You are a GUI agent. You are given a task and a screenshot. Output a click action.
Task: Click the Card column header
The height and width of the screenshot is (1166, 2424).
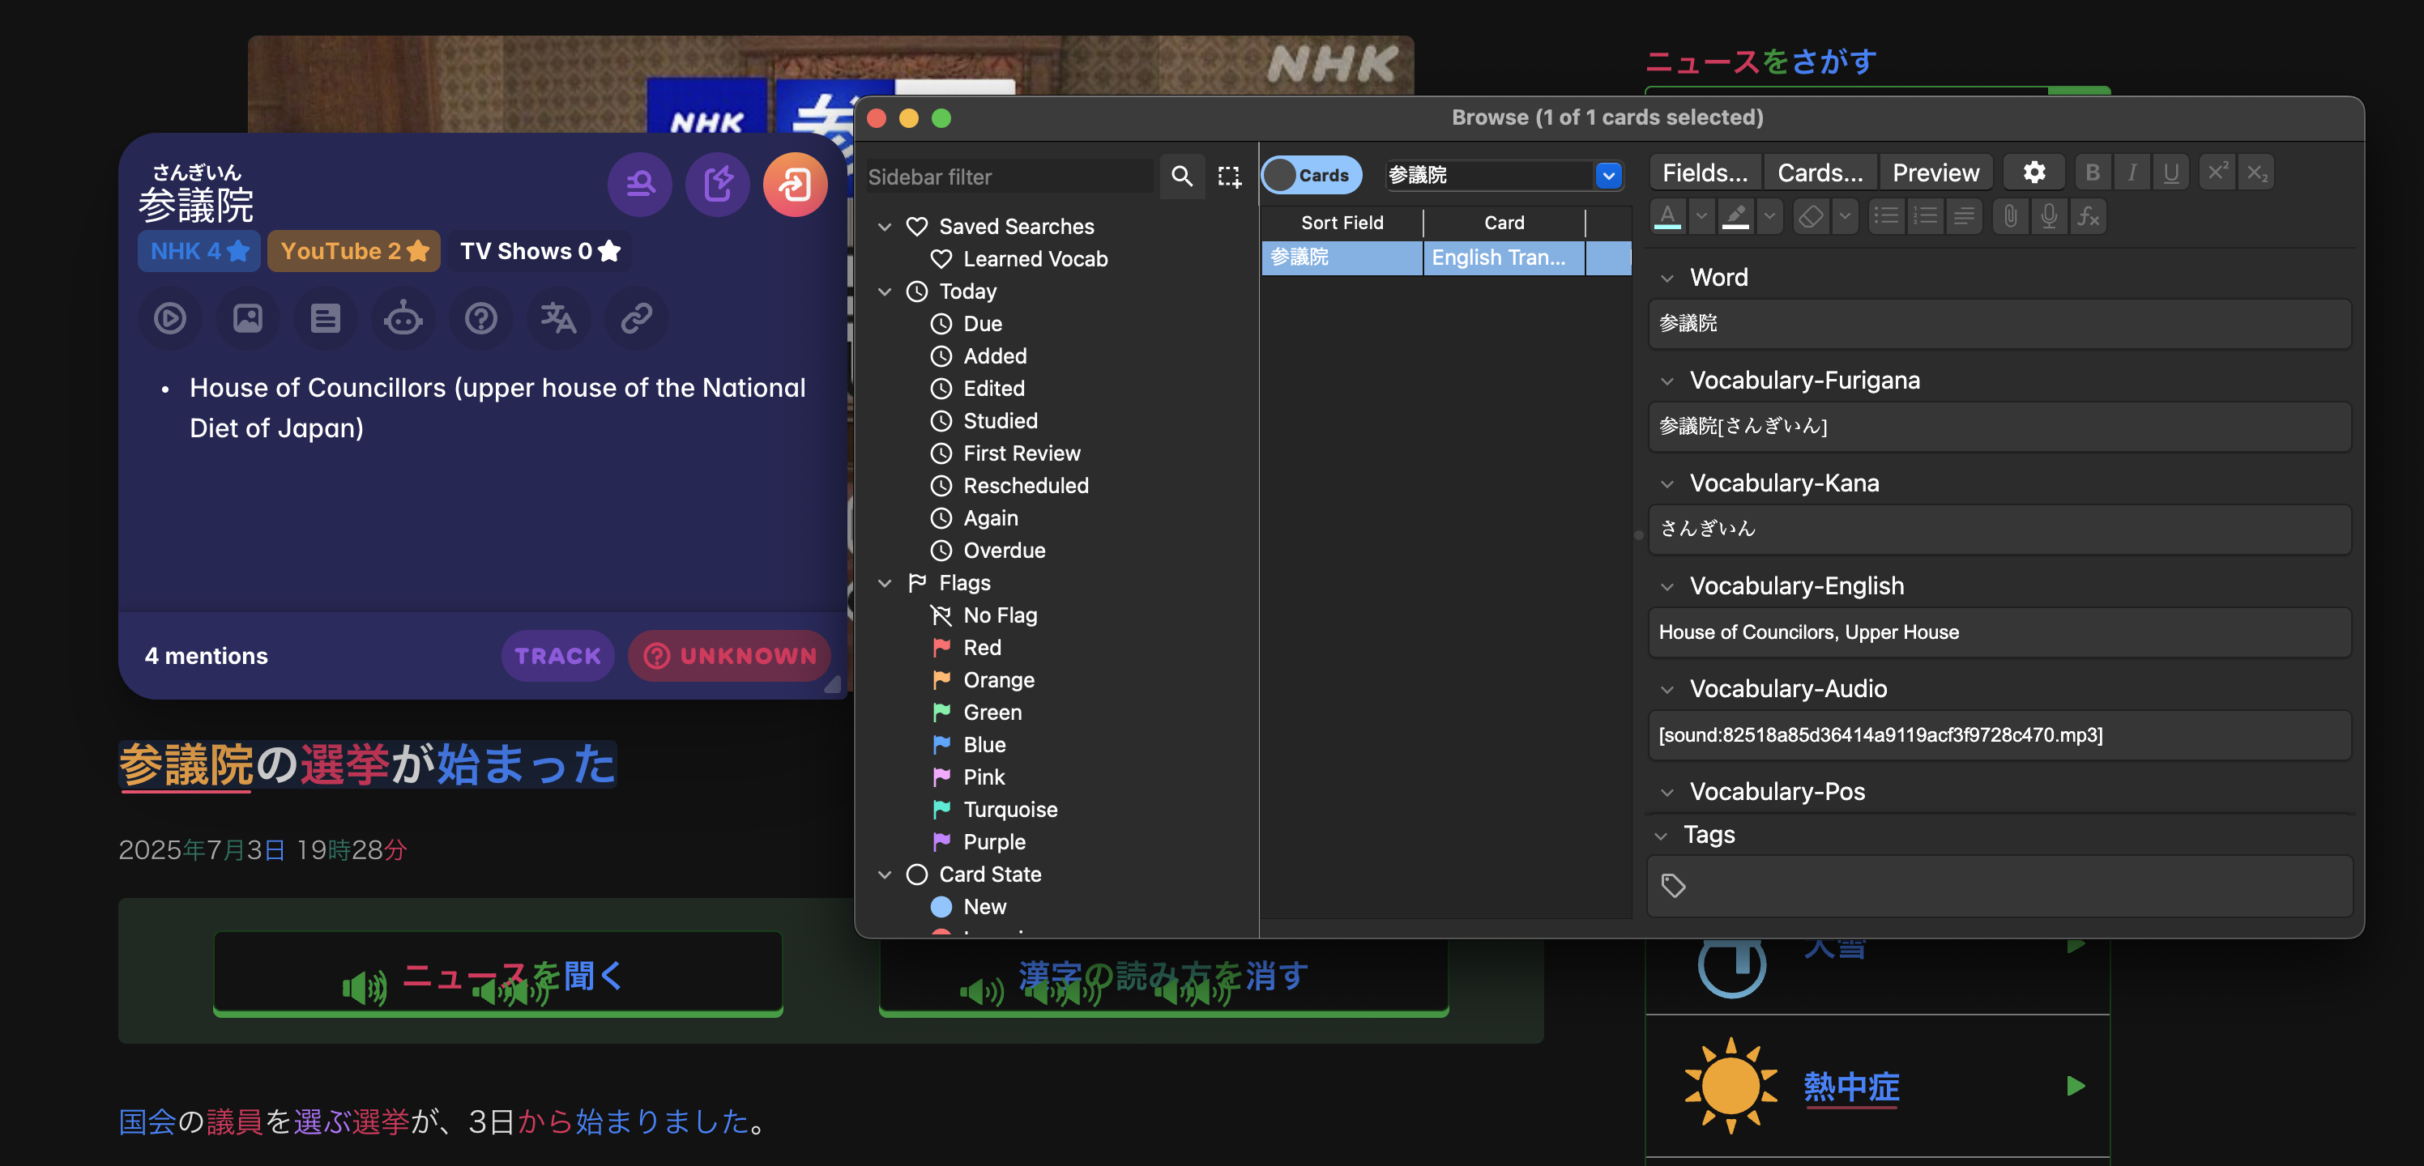point(1504,223)
